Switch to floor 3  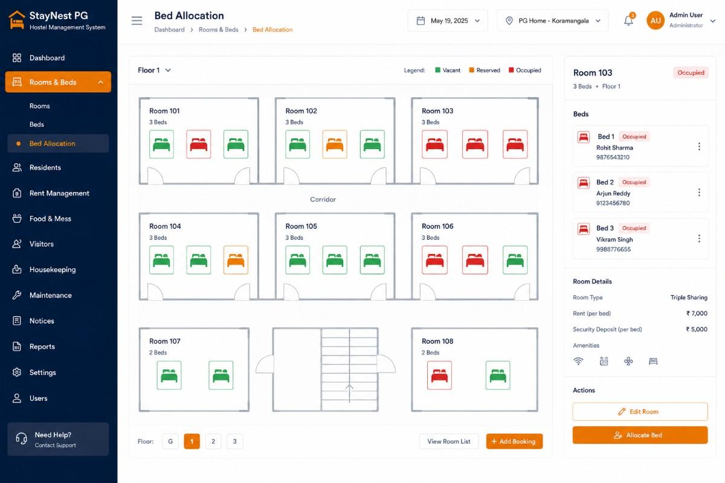tap(234, 441)
